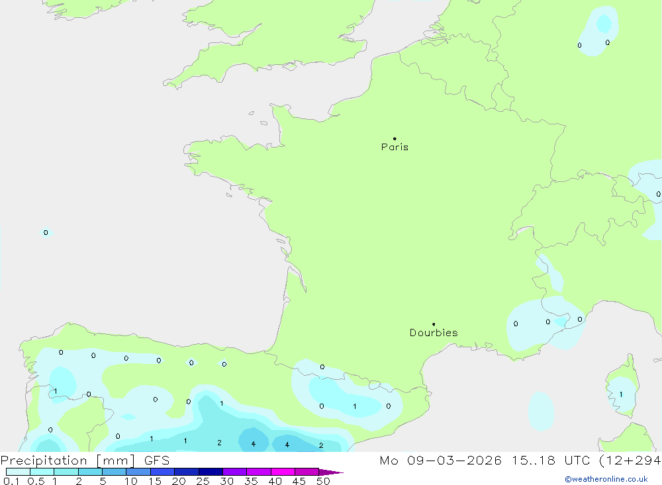This screenshot has width=662, height=485.
Task: Click the '15..18 UTC' time range text
Action: point(551,461)
